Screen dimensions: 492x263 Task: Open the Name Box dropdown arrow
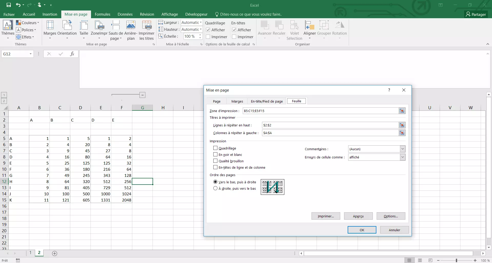coord(31,54)
